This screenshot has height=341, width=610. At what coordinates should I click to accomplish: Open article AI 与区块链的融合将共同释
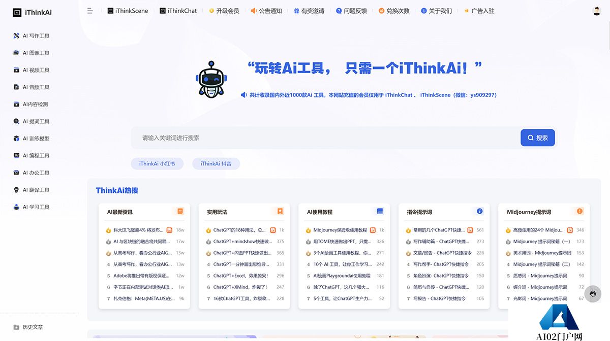(x=143, y=242)
